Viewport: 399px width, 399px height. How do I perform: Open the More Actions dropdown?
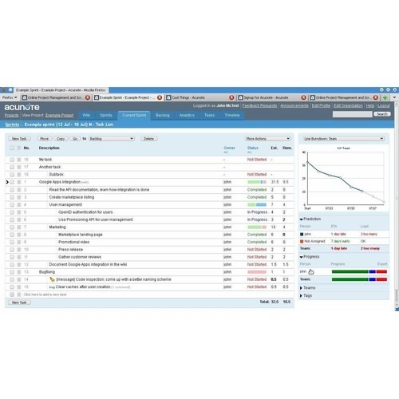tap(267, 139)
